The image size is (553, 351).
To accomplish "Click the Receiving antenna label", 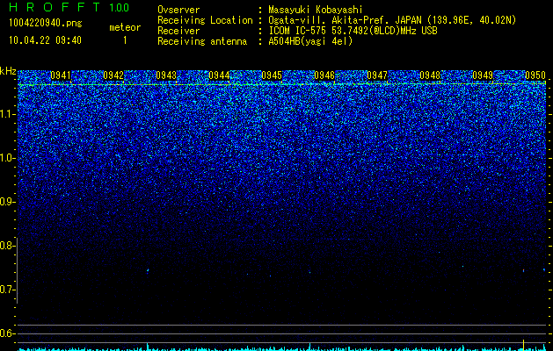I will 202,41.
